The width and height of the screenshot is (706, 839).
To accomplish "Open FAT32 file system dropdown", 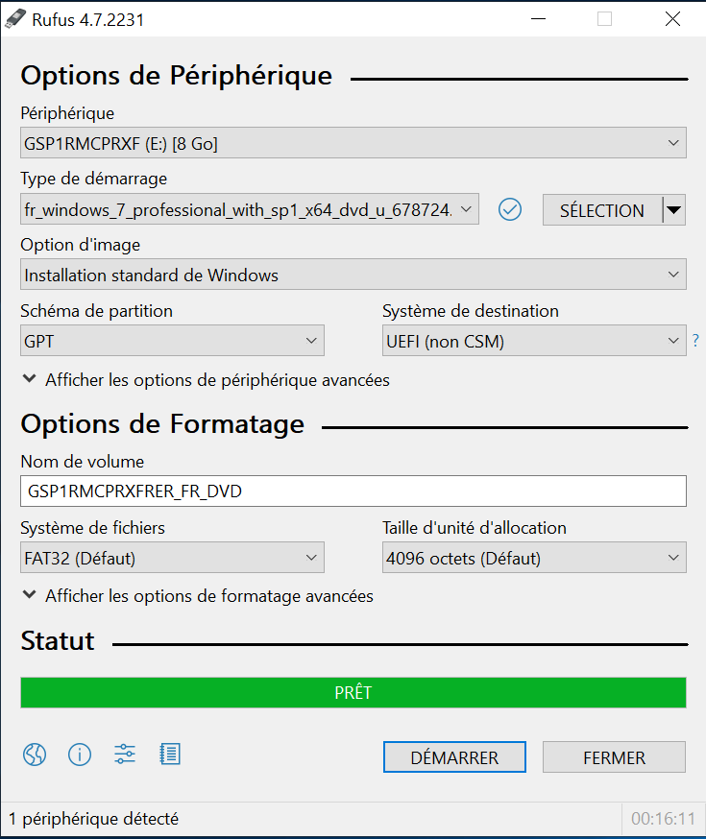I will [x=172, y=558].
